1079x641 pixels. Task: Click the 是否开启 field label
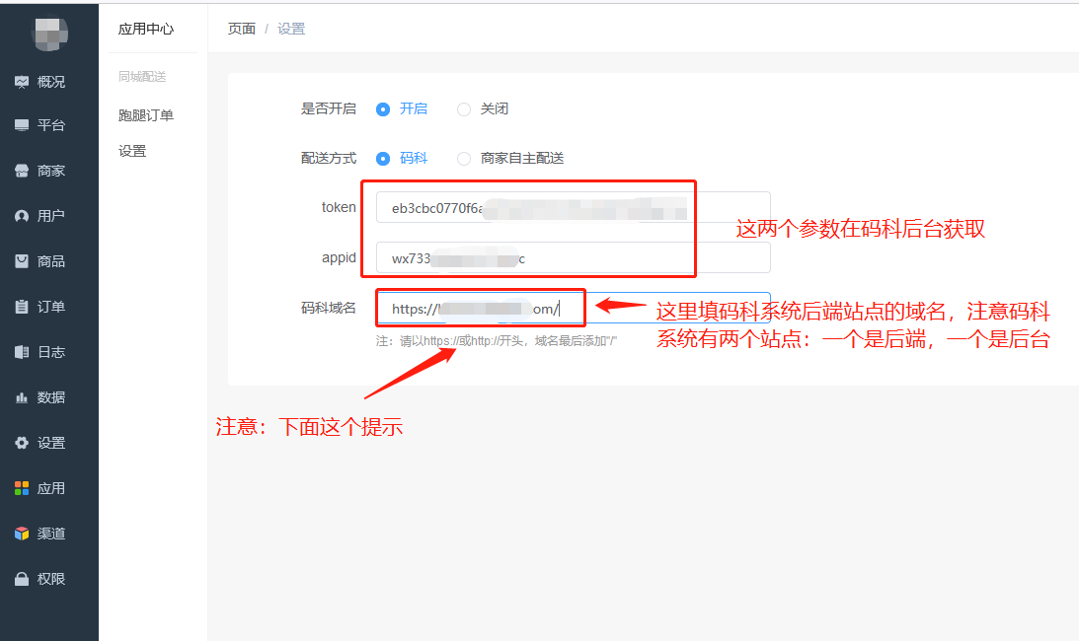tap(329, 108)
